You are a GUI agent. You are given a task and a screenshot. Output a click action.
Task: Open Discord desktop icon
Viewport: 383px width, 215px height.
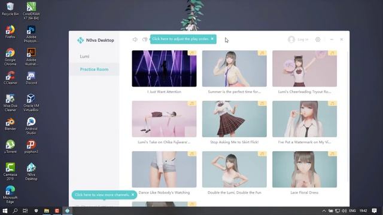pyautogui.click(x=31, y=78)
